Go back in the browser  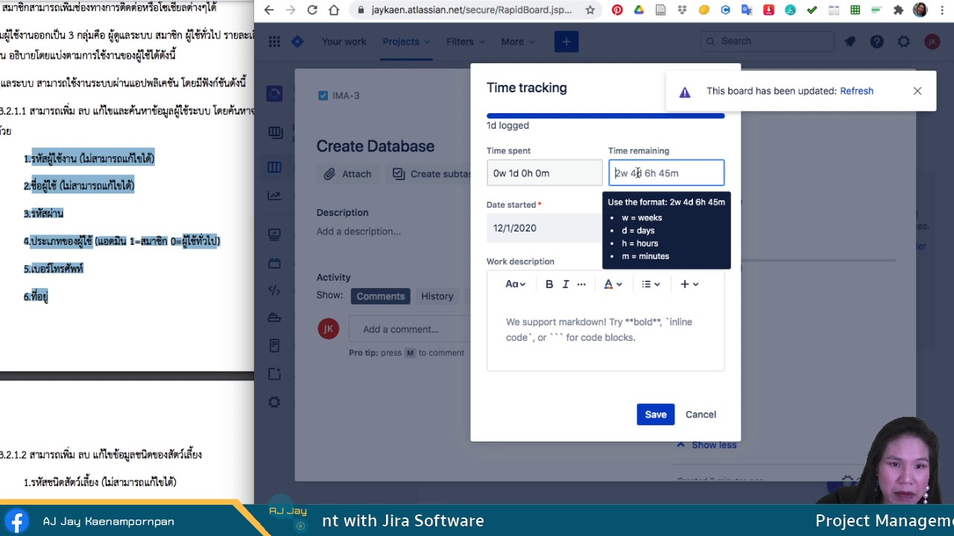[269, 10]
